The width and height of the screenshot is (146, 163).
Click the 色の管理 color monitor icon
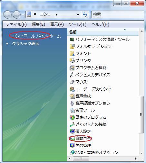[x=72, y=146]
